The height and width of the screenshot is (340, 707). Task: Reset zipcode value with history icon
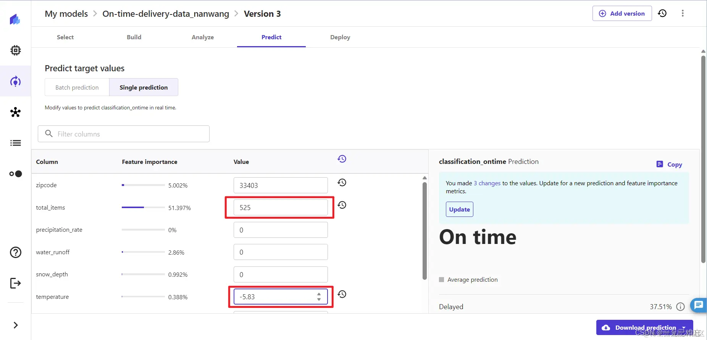coord(342,183)
